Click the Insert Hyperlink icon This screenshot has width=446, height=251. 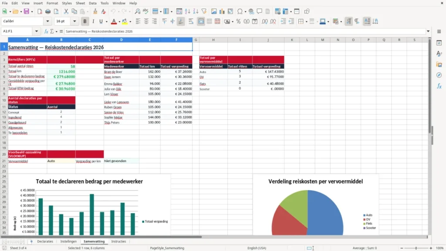251,11
